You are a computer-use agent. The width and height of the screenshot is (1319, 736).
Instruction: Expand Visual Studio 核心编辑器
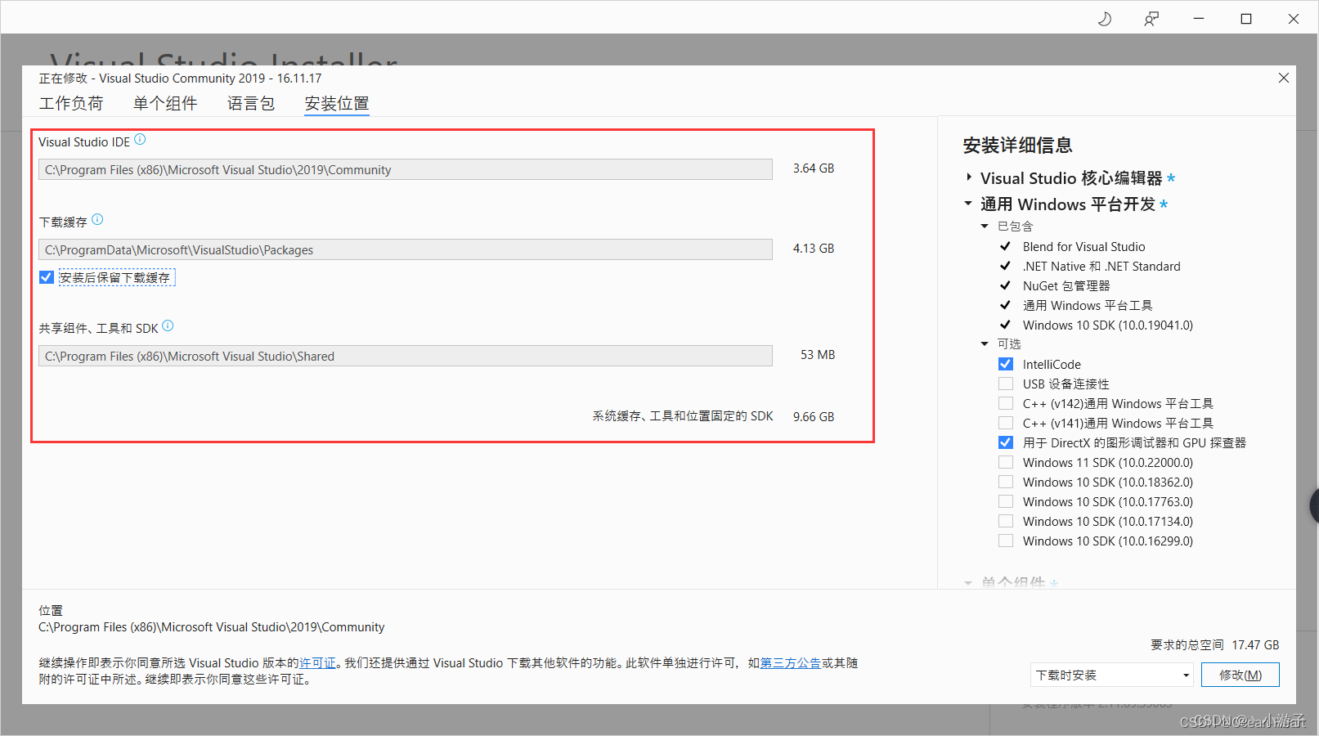[x=967, y=177]
